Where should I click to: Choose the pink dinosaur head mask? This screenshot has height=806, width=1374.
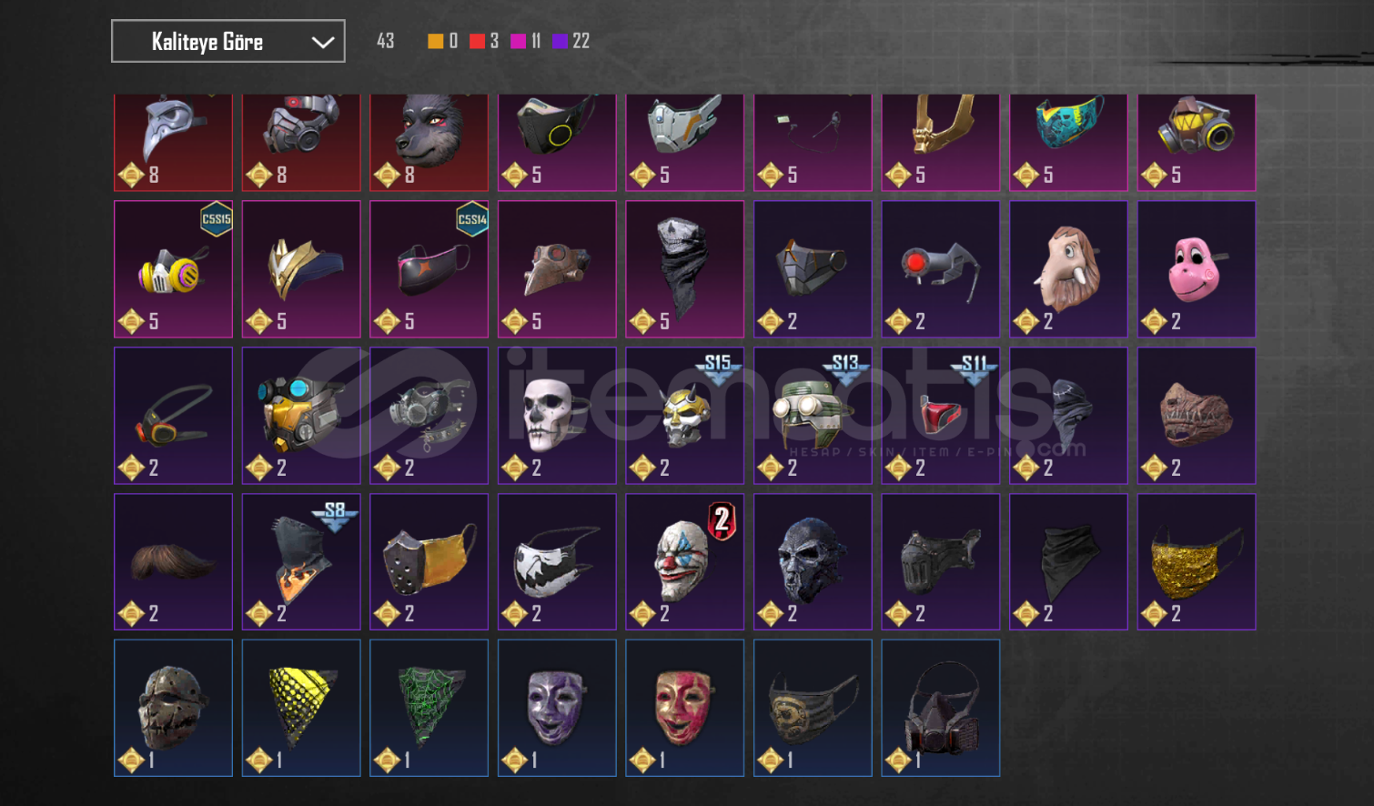pyautogui.click(x=1197, y=269)
